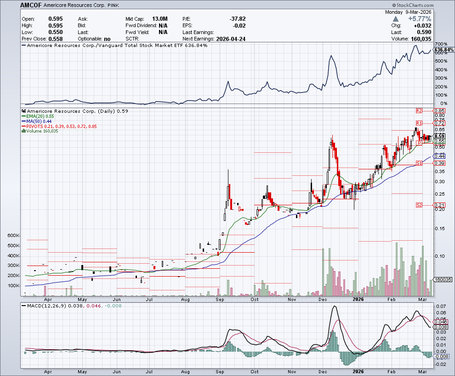
Task: Click the Americore Resources Corp. (Daily) 0.59 legend
Action: [78, 111]
